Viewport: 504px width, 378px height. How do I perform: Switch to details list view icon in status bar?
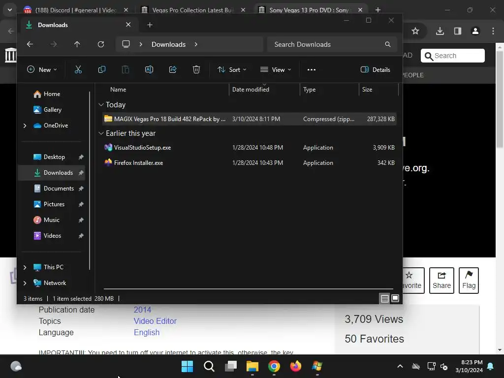coord(384,299)
